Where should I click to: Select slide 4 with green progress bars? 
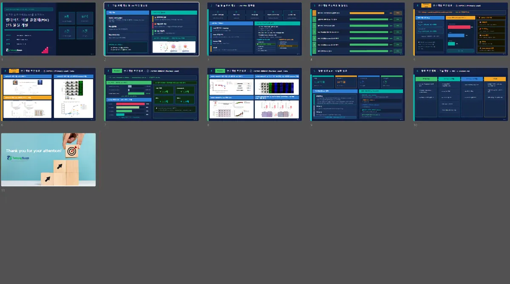(x=358, y=29)
